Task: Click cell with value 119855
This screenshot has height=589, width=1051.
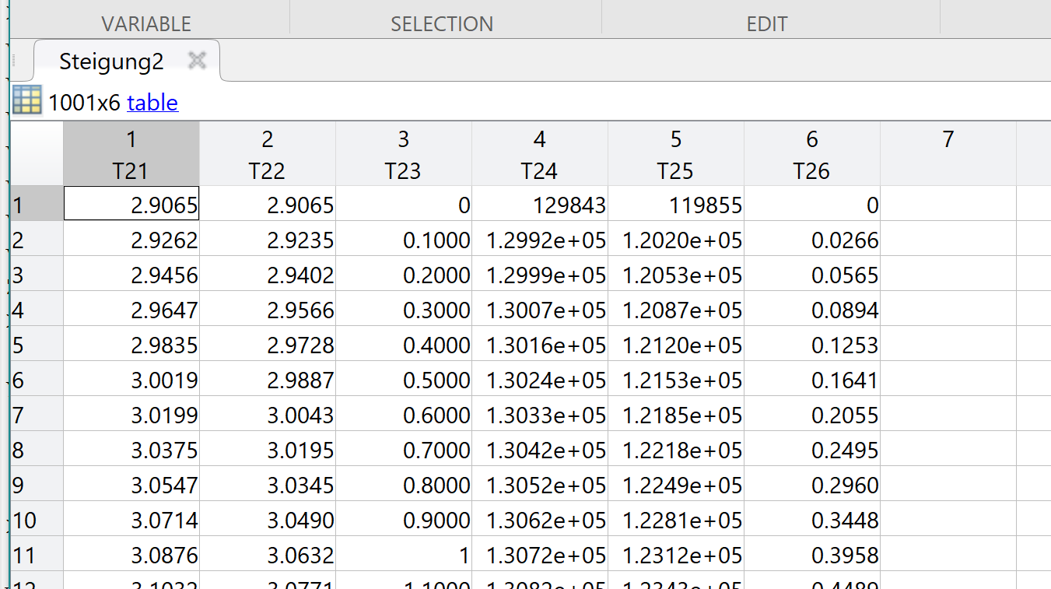Action: pos(676,205)
